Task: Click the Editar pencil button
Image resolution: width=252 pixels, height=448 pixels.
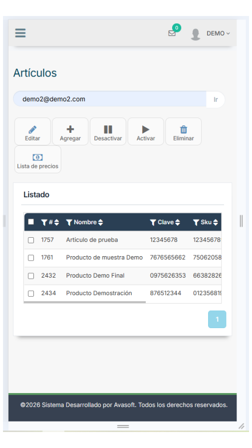Action: [32, 132]
